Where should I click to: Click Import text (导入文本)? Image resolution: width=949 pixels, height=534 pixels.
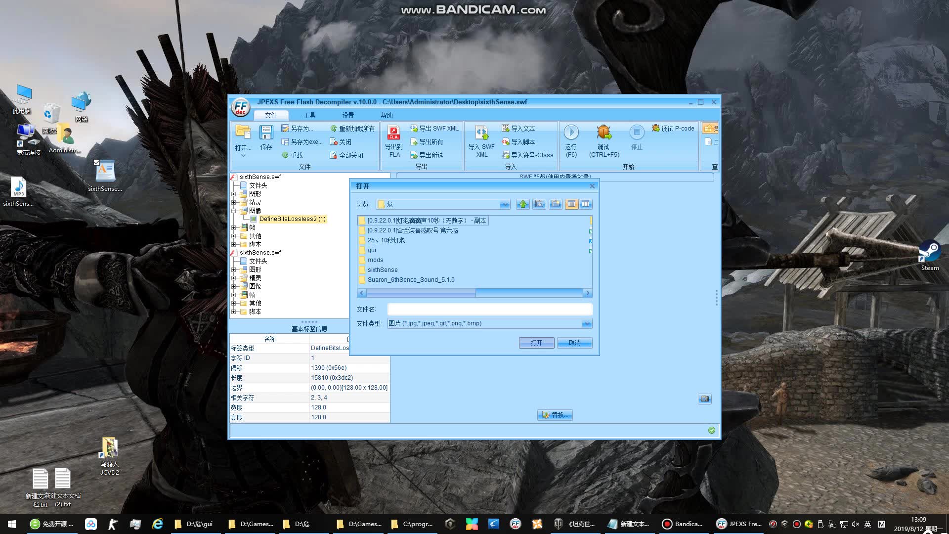pos(518,129)
